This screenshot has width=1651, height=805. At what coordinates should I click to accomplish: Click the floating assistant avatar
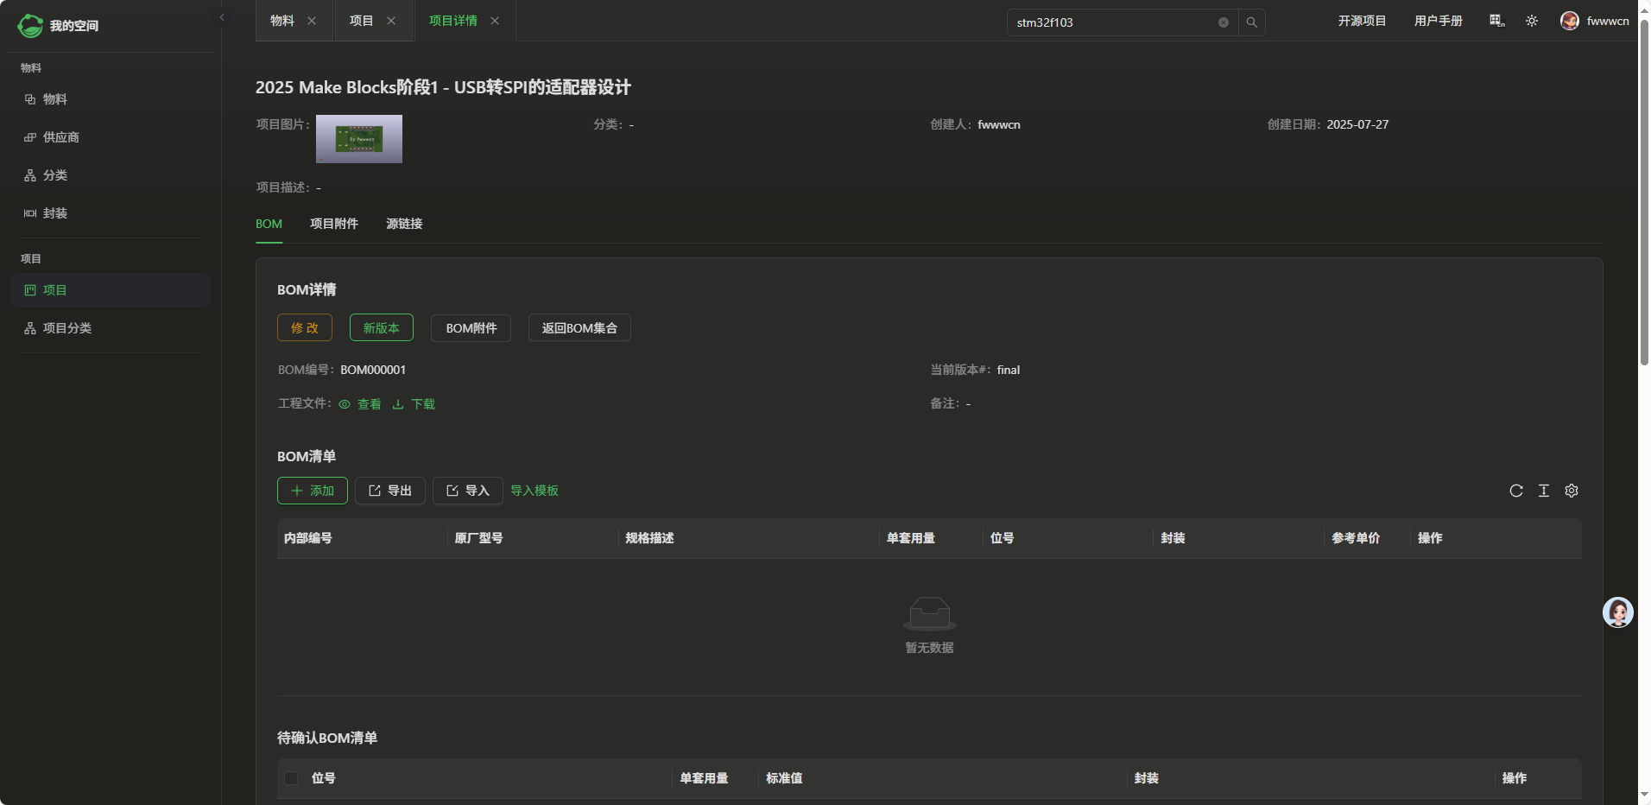(x=1618, y=612)
